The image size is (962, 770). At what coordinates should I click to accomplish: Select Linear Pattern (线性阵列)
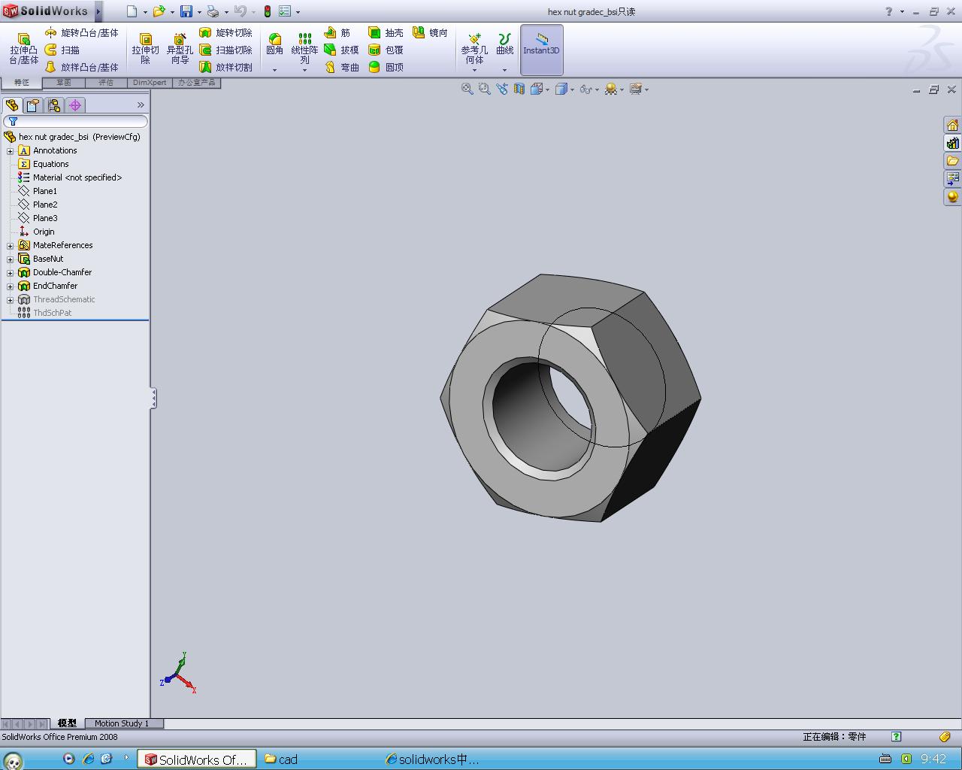click(304, 49)
